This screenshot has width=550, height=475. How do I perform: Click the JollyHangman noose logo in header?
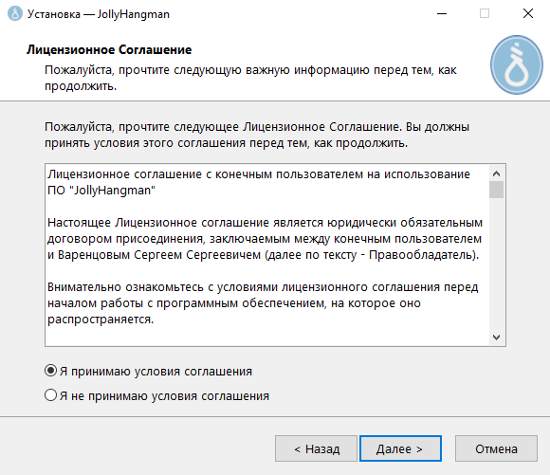click(x=516, y=64)
